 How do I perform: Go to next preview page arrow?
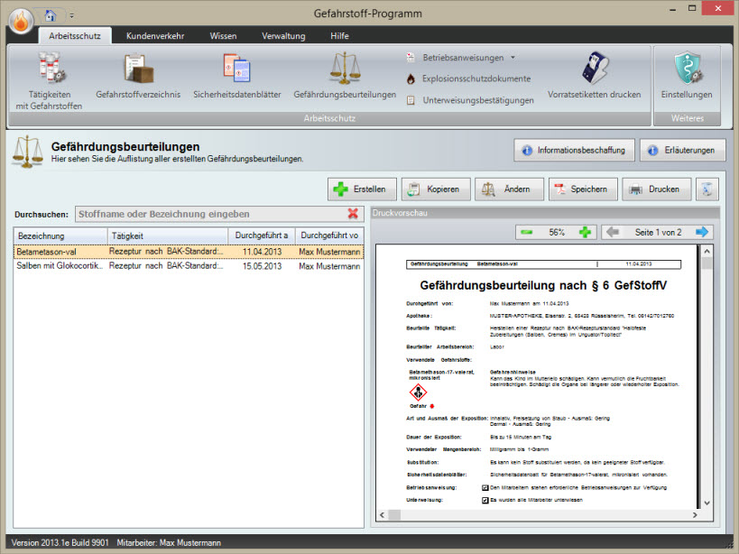click(702, 232)
